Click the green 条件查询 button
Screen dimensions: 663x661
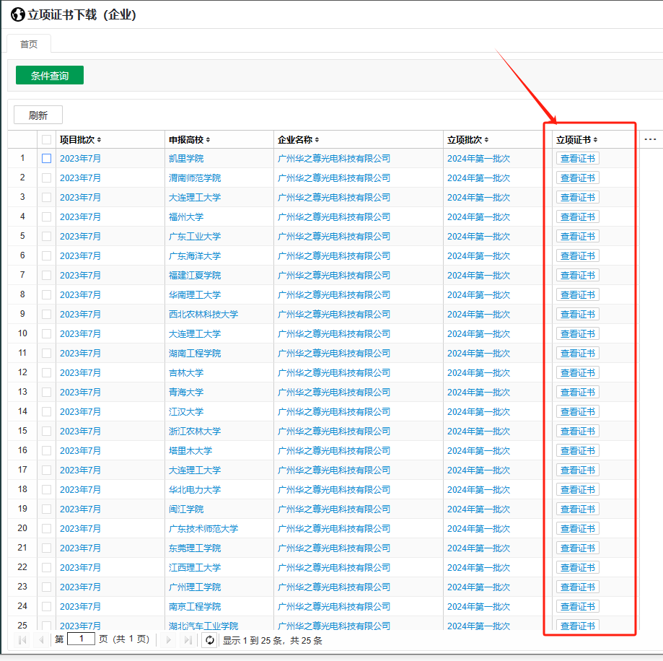coord(50,75)
